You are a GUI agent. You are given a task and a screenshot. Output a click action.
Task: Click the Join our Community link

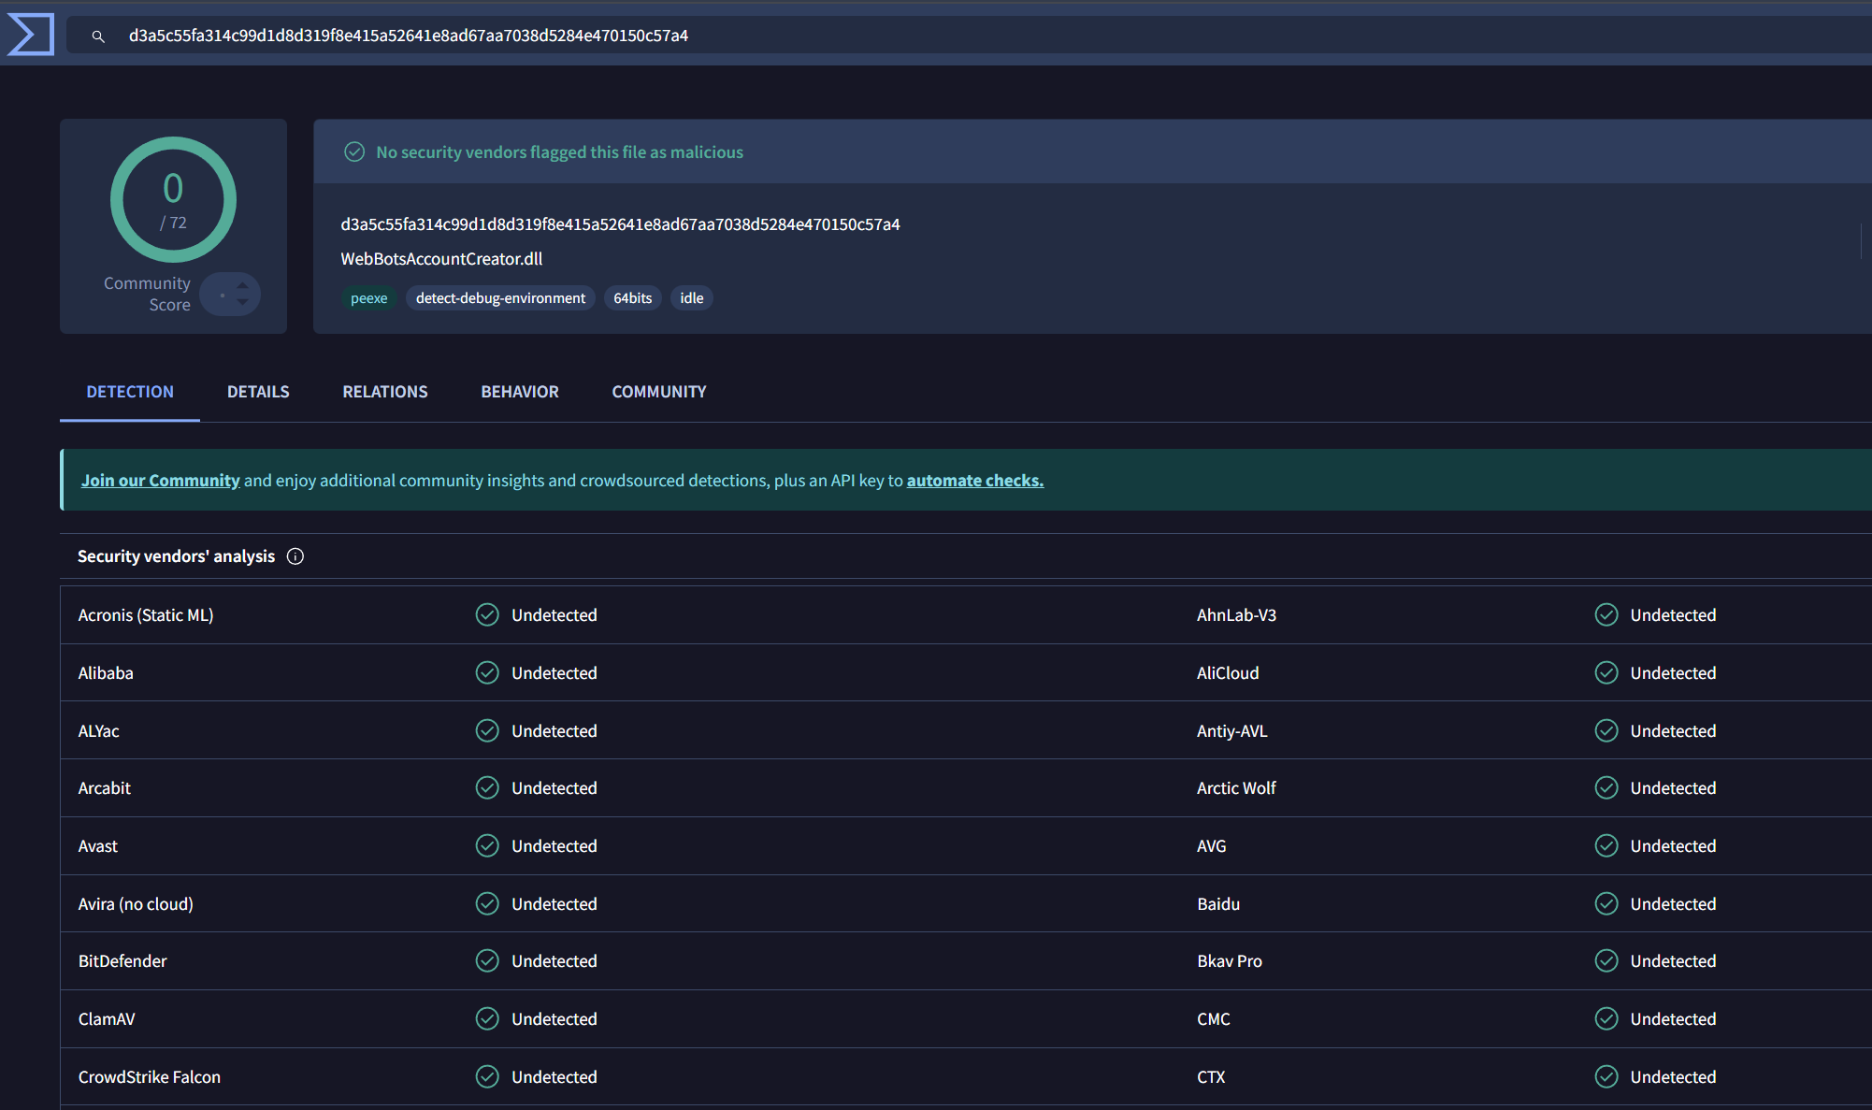coord(160,480)
